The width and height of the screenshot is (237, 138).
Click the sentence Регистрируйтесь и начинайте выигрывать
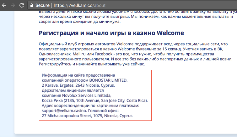[x=92, y=64]
